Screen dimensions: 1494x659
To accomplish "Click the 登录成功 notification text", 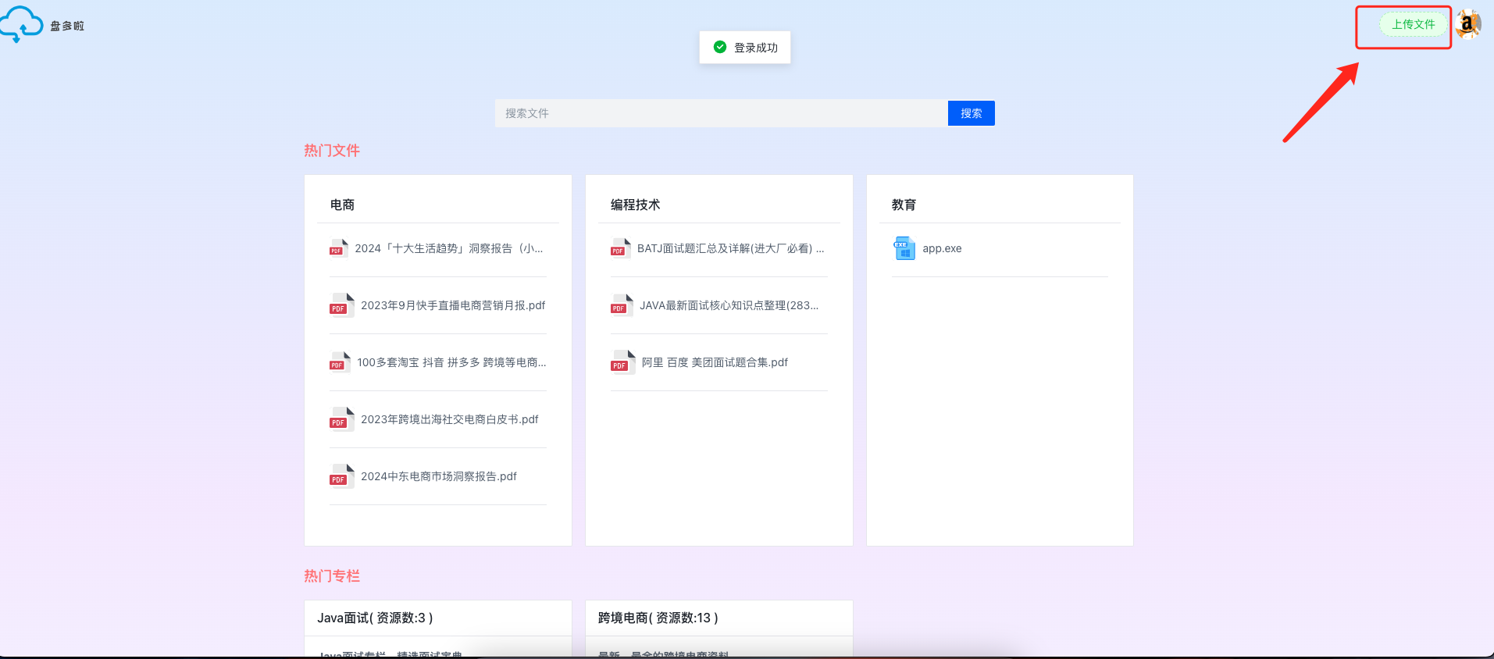I will (756, 48).
